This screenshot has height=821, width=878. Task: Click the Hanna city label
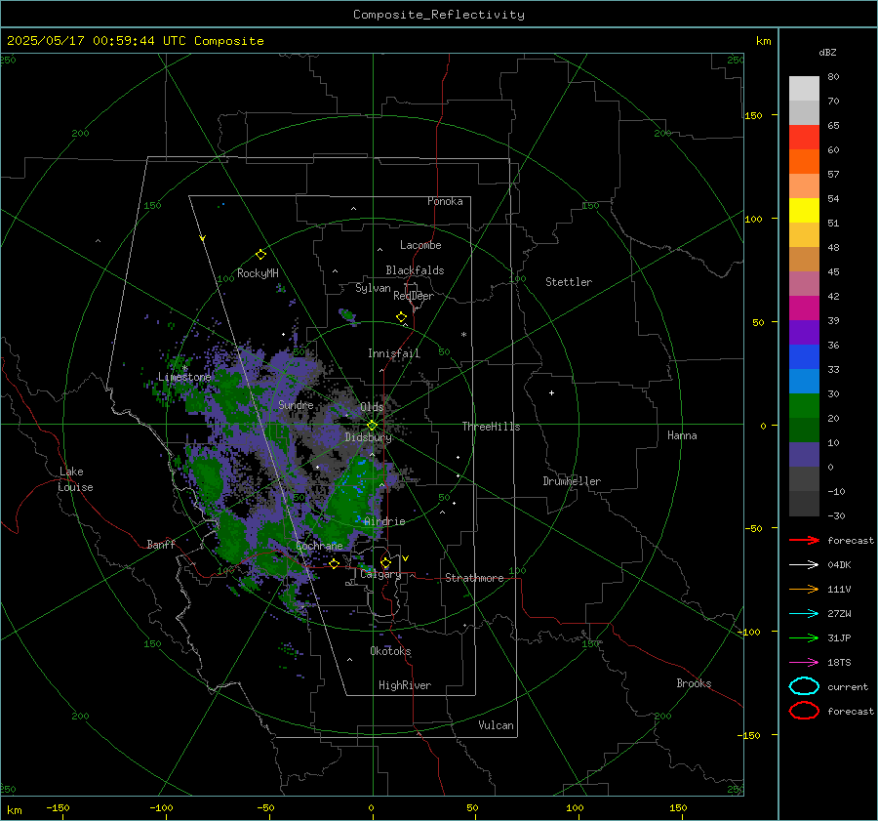[682, 435]
